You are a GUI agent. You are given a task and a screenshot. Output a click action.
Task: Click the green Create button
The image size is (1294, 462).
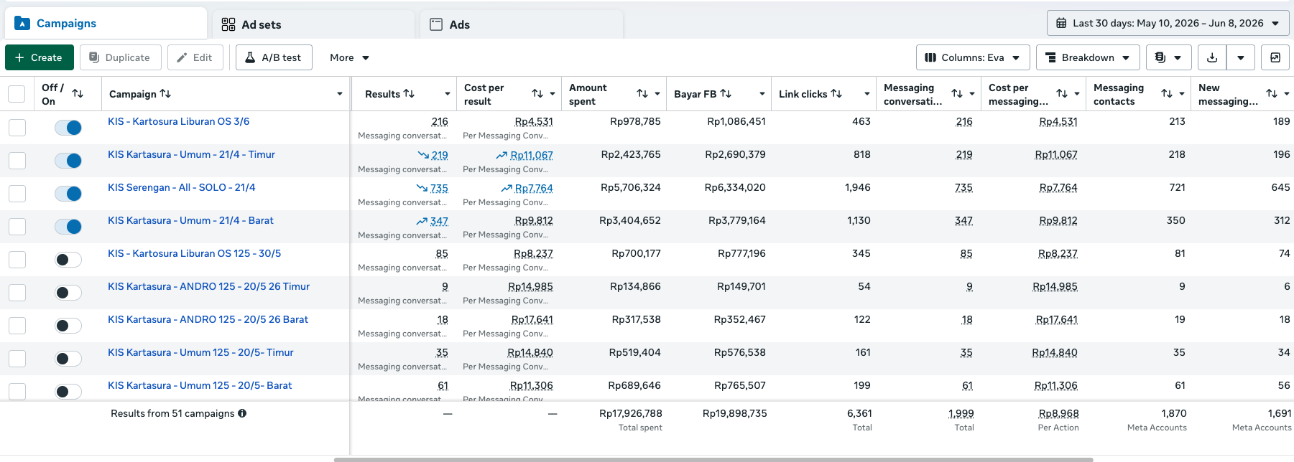[x=39, y=57]
